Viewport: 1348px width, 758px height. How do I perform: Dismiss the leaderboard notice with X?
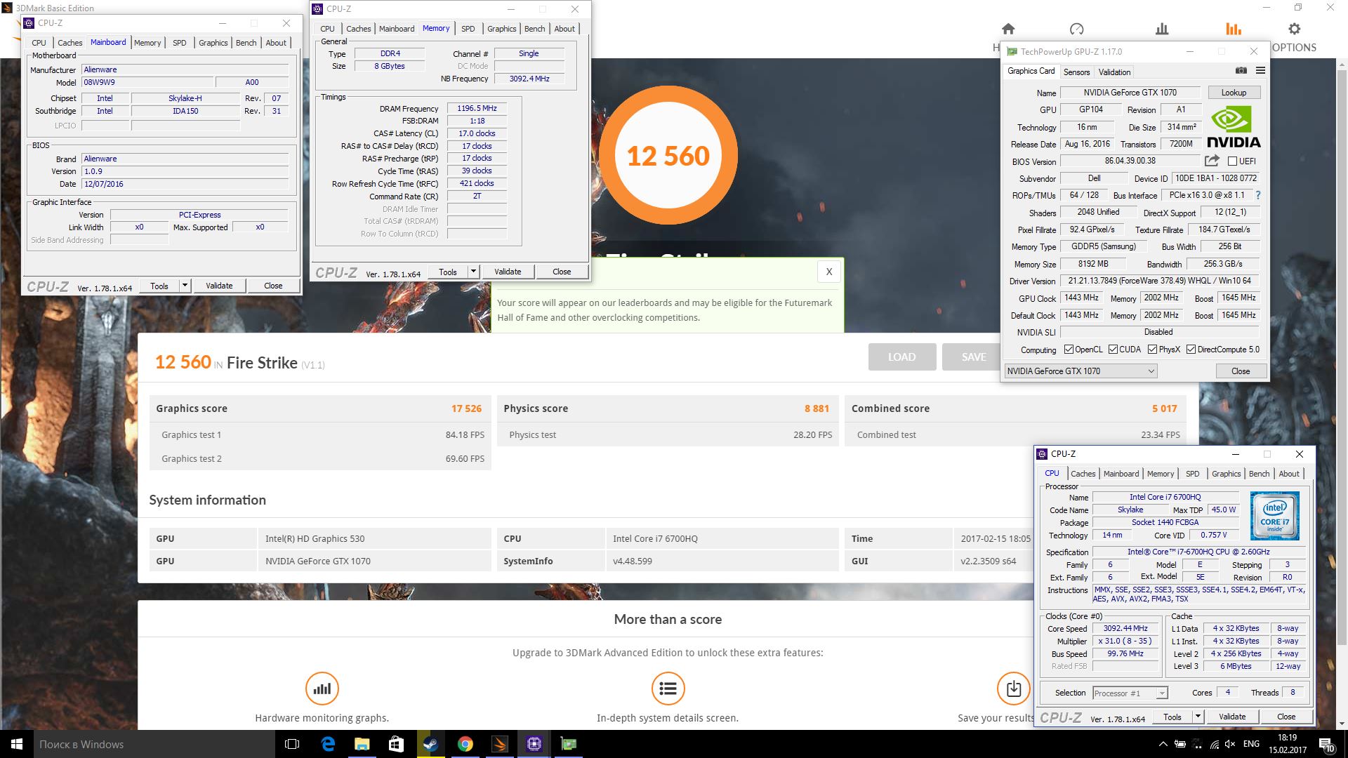point(829,272)
